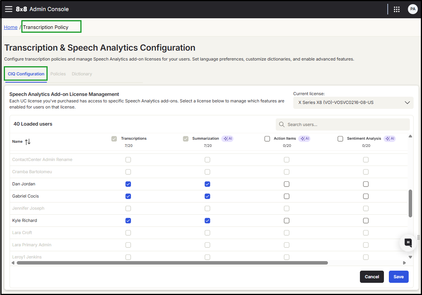Sort users by Name column
Image resolution: width=422 pixels, height=295 pixels.
[27, 142]
